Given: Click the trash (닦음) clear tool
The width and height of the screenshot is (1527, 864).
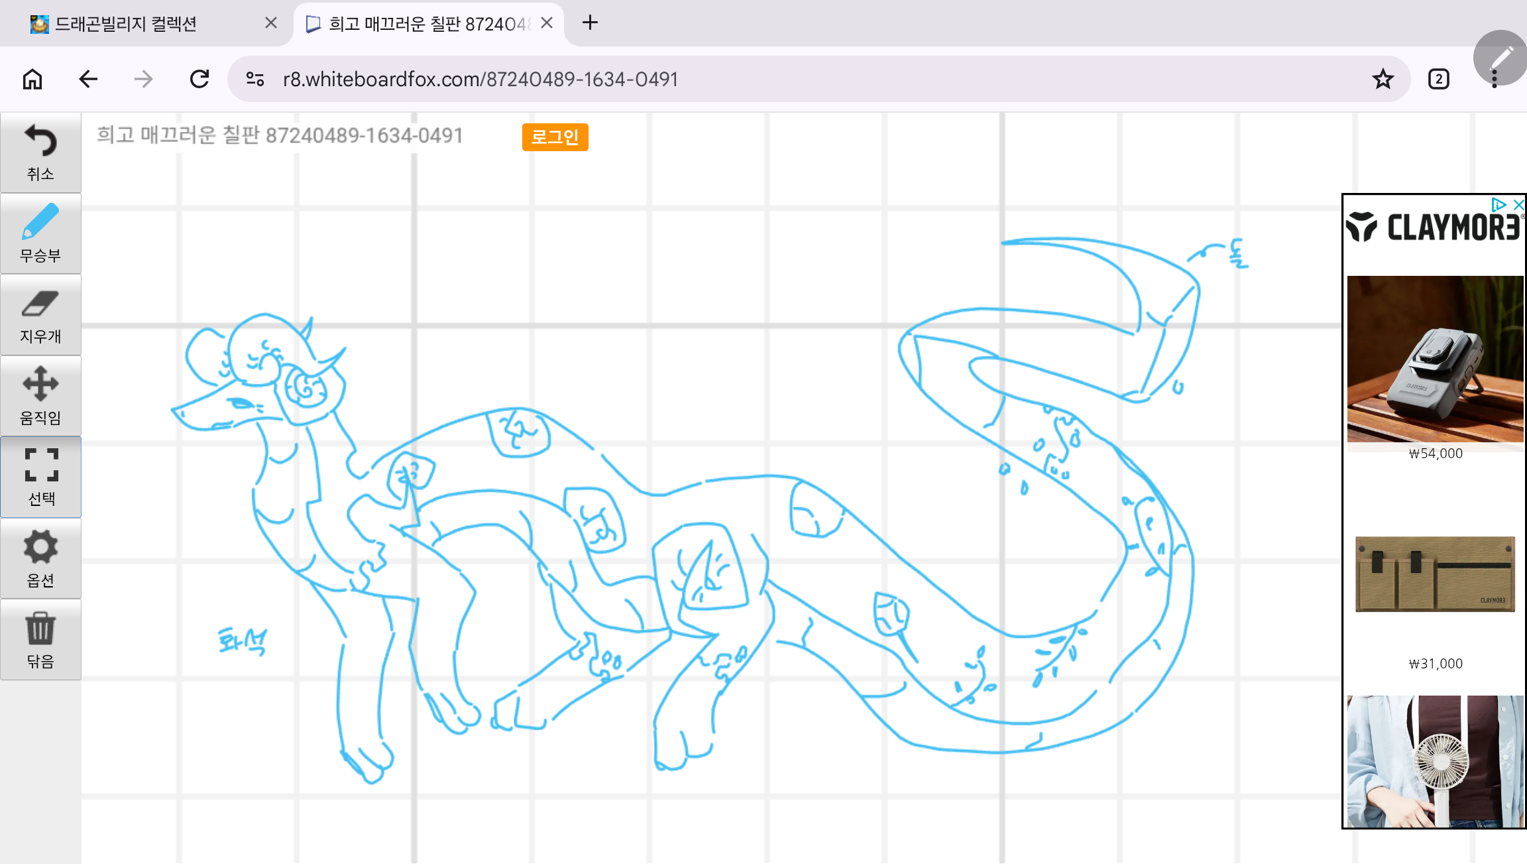Looking at the screenshot, I should (x=40, y=640).
